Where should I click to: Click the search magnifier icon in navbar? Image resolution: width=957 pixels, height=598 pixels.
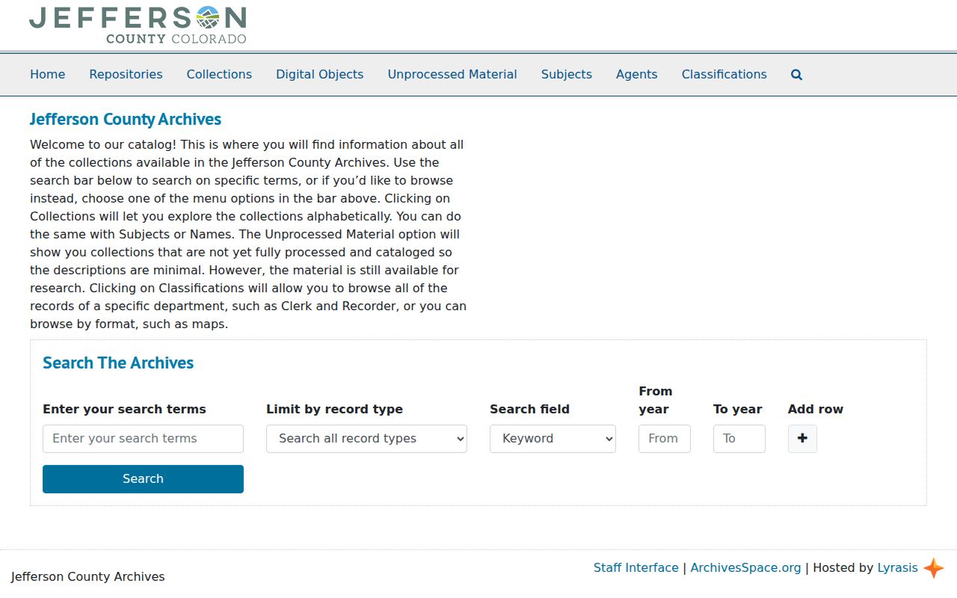click(796, 75)
